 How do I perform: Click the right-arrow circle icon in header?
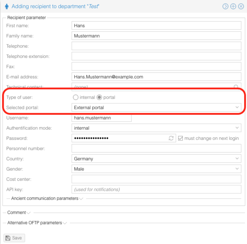coord(225,7)
